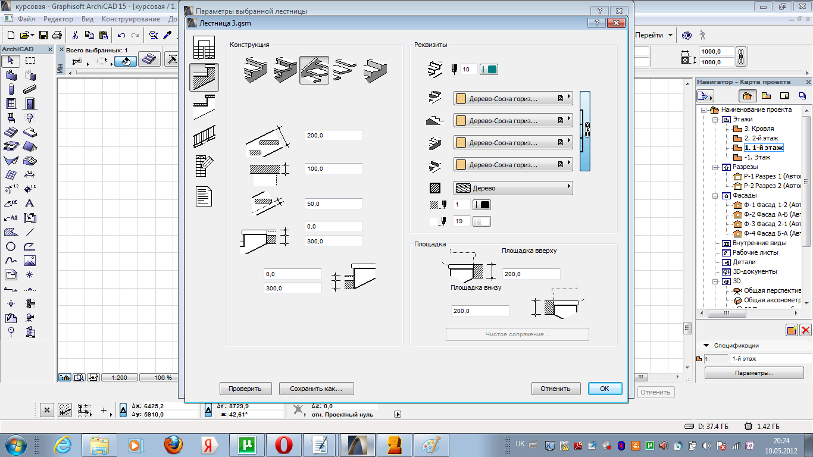Click the Save floppy icon in toolbar

pos(44,35)
